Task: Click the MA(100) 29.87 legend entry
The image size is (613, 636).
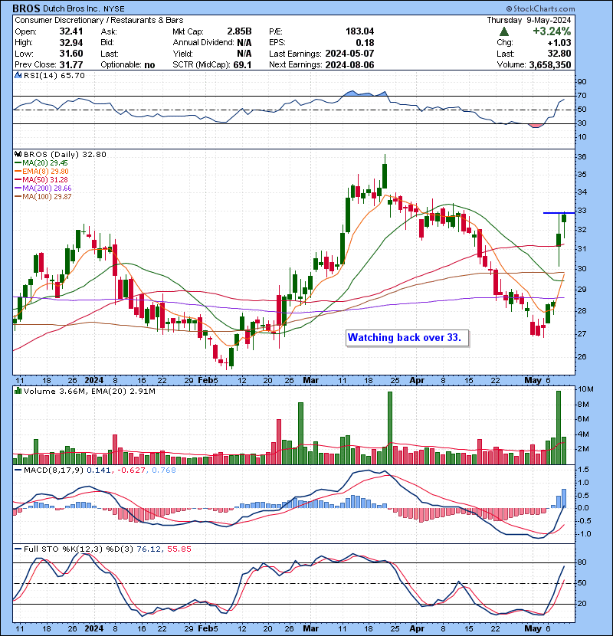Action: point(43,197)
